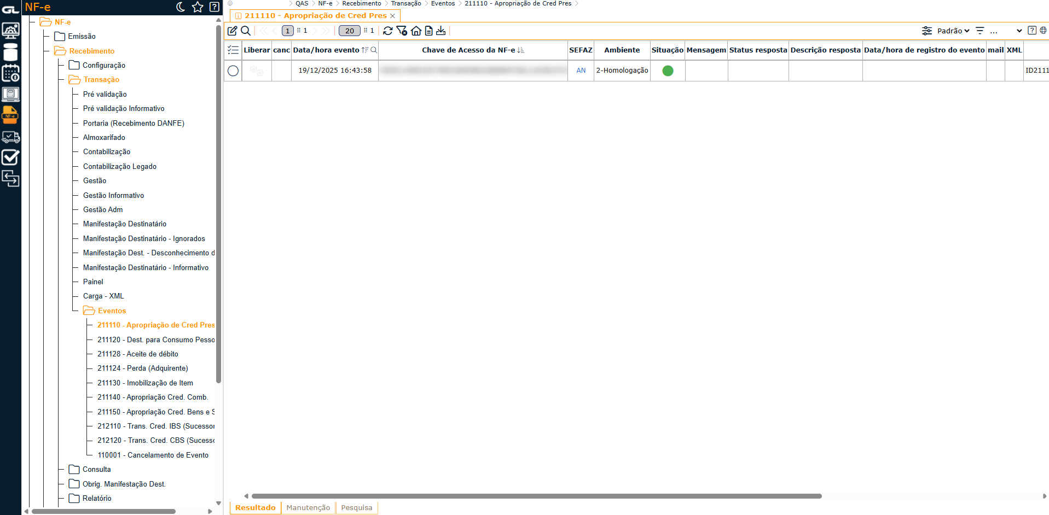Open the NF-e module sidebar icon
The height and width of the screenshot is (515, 1049).
(x=10, y=115)
